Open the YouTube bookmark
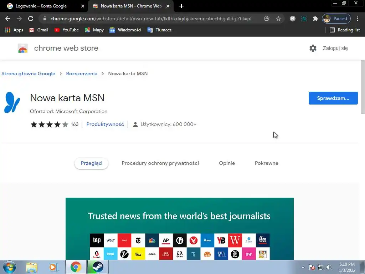This screenshot has height=274, width=365. [67, 30]
